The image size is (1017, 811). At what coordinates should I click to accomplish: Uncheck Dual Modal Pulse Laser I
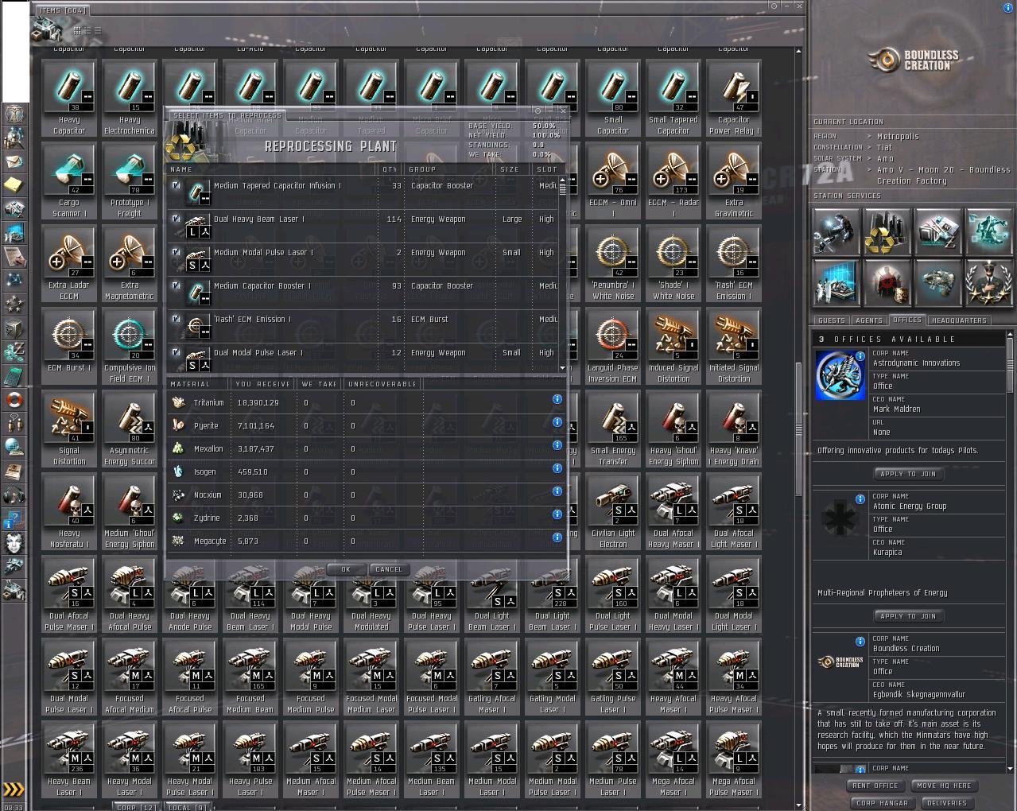[x=176, y=352]
